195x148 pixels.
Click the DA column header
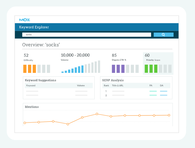coord(162,86)
